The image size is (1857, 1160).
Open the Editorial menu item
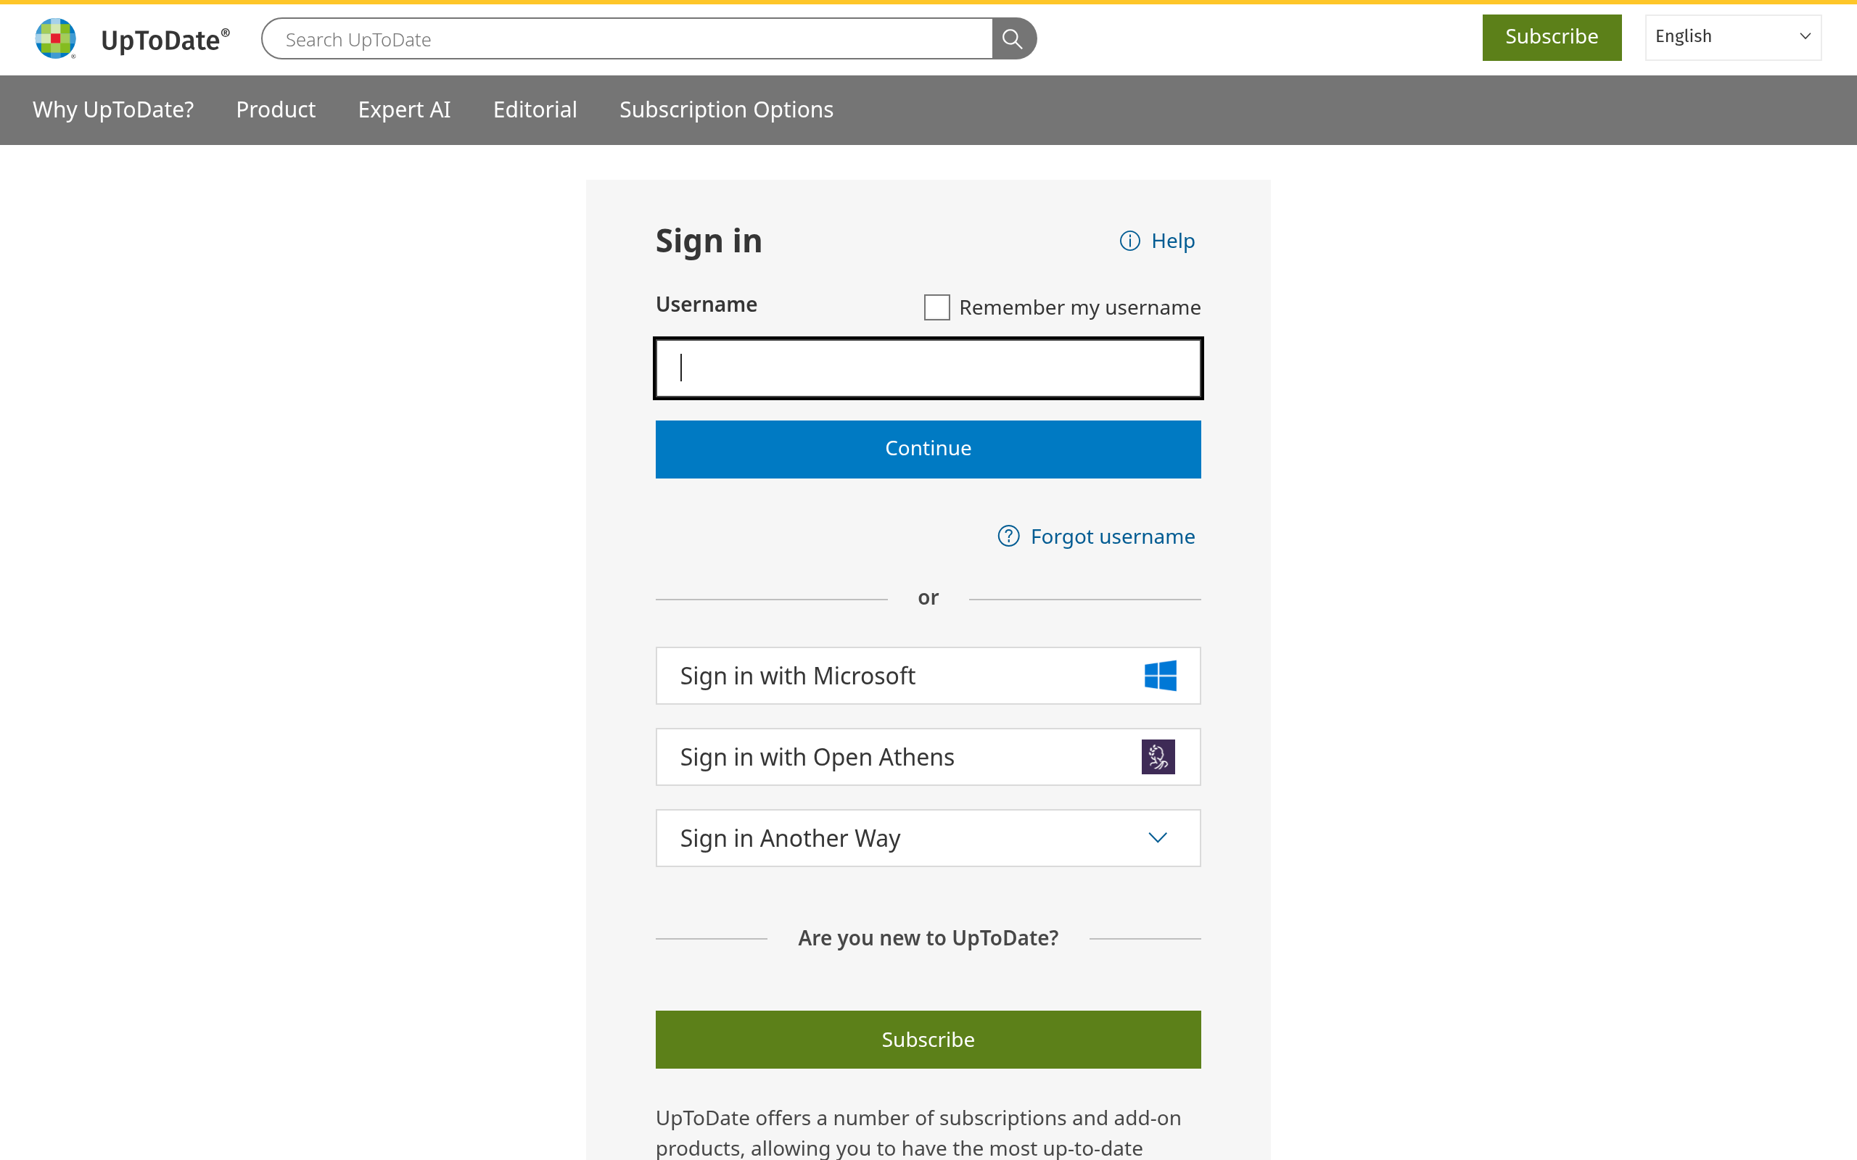click(x=535, y=109)
